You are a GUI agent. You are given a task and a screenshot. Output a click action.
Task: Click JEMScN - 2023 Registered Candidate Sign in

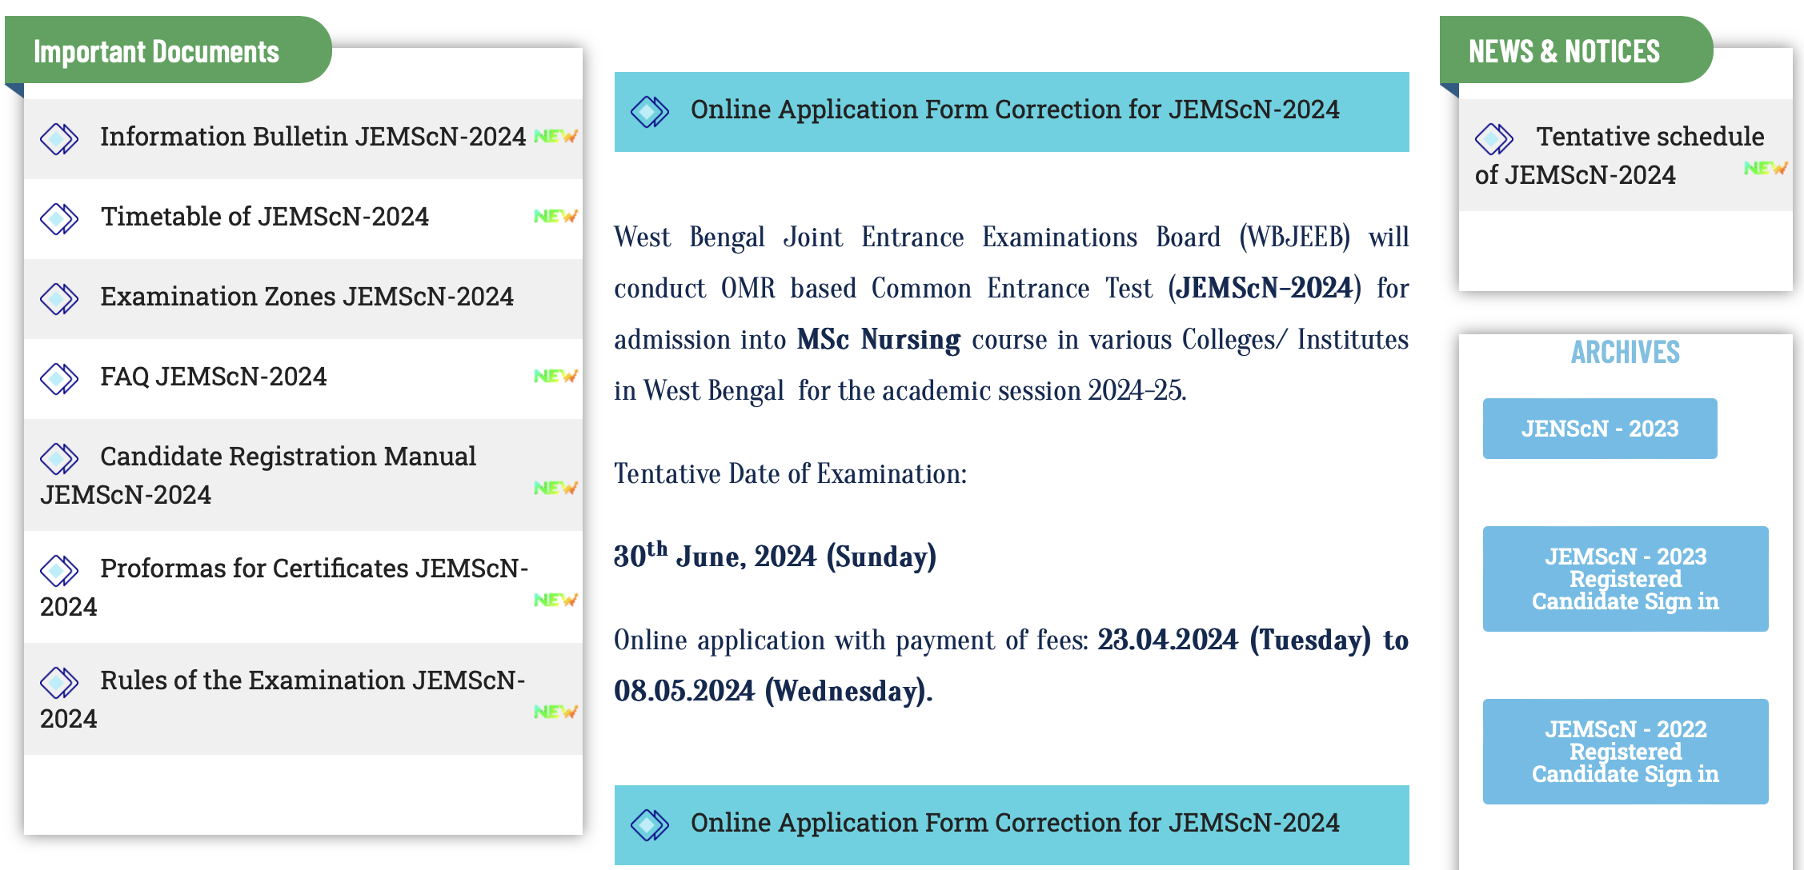tap(1626, 579)
